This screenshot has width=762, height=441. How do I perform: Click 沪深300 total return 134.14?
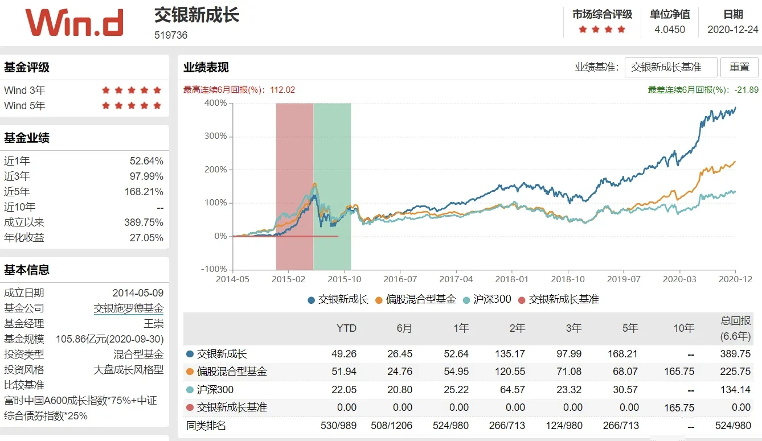click(x=736, y=390)
